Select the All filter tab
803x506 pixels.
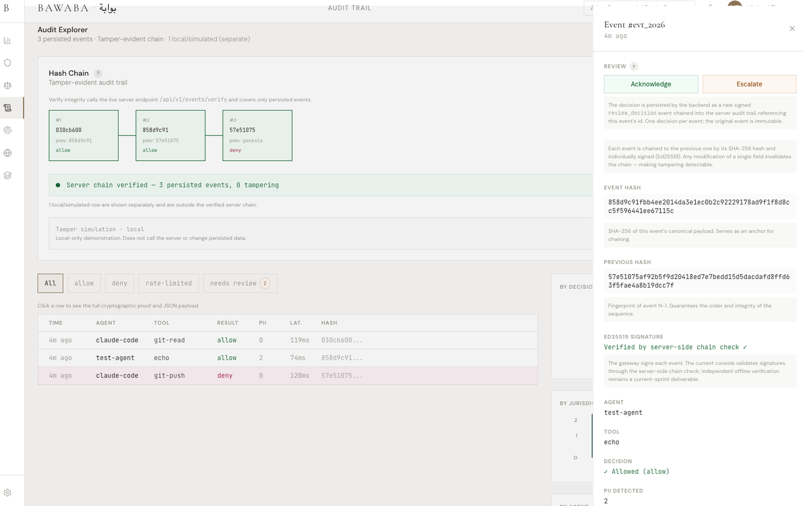tap(50, 283)
